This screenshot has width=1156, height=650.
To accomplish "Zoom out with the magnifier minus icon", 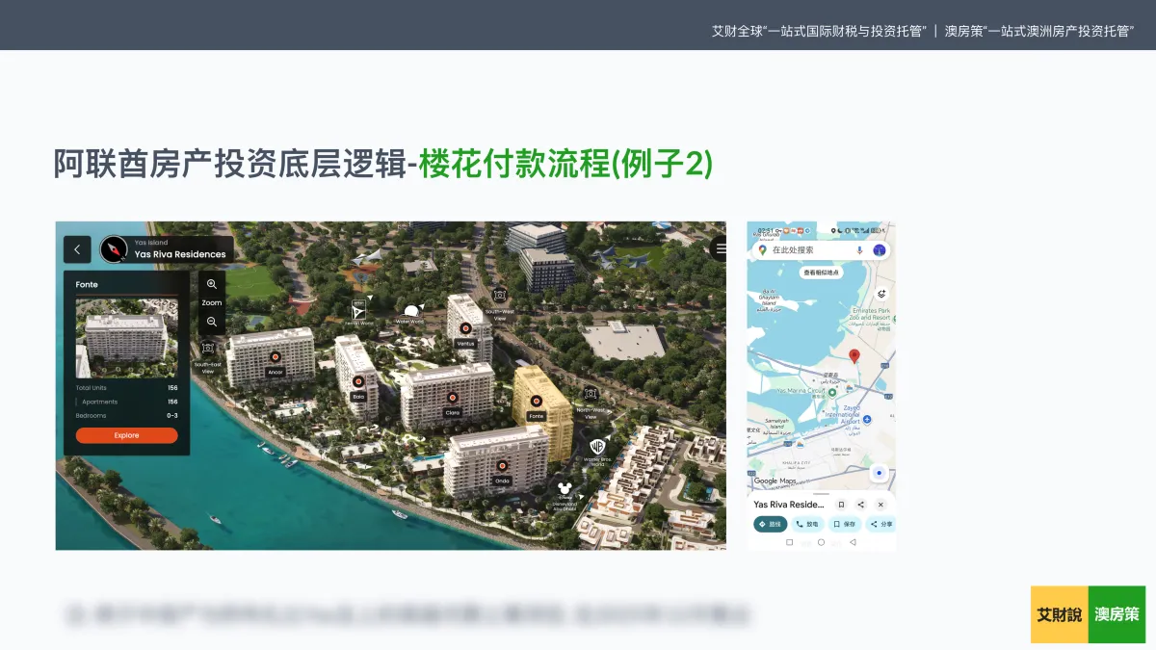I will click(212, 322).
